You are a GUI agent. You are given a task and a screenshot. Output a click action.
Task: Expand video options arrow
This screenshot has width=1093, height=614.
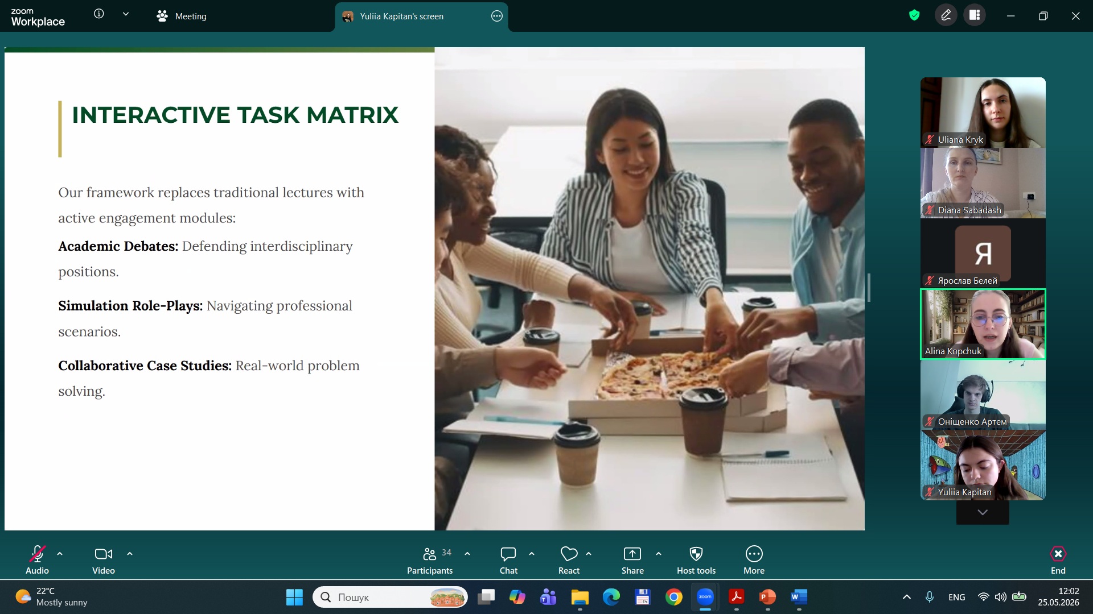pos(130,553)
